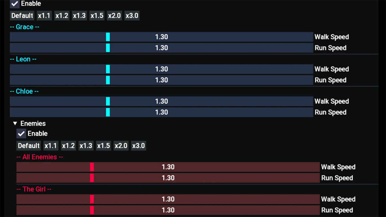This screenshot has height=217, width=386.
Task: Click the player Default preset button
Action: pos(22,16)
